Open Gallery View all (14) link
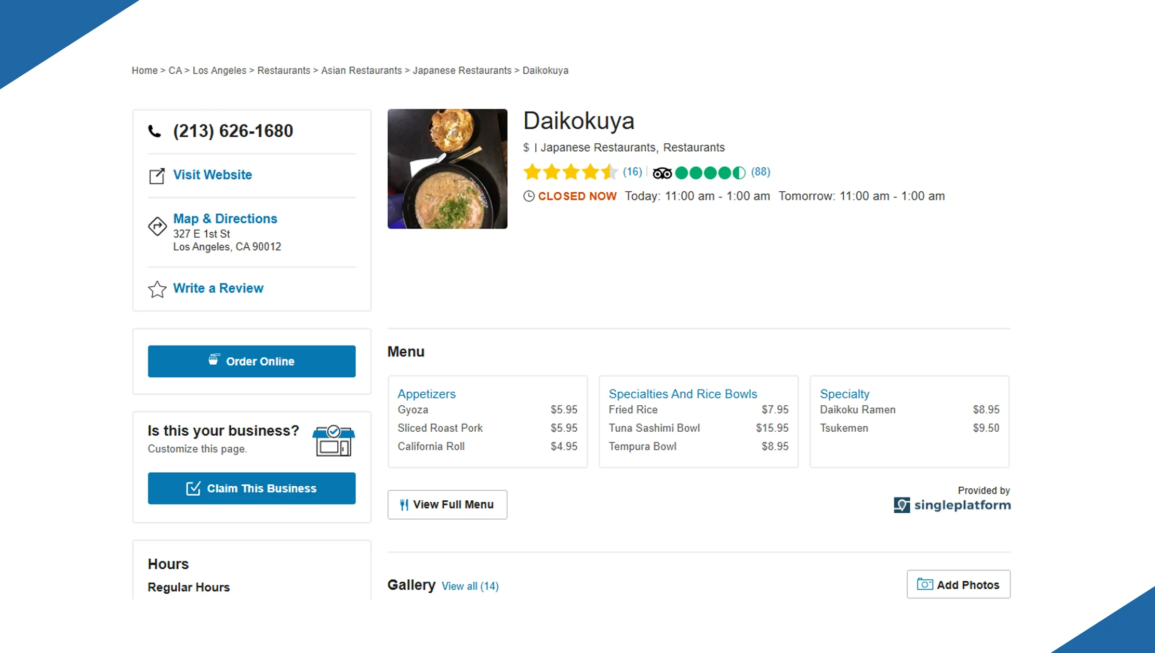 pyautogui.click(x=470, y=586)
